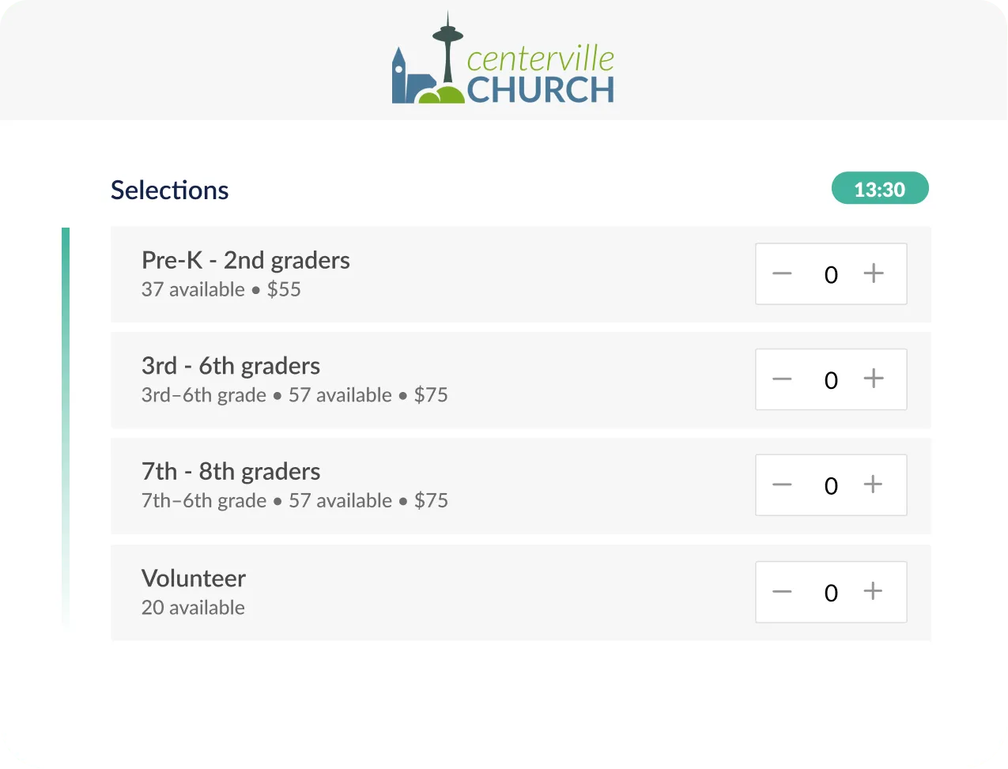Click the plus icon for 7th - 8th graders
The width and height of the screenshot is (1008, 769).
(x=874, y=485)
